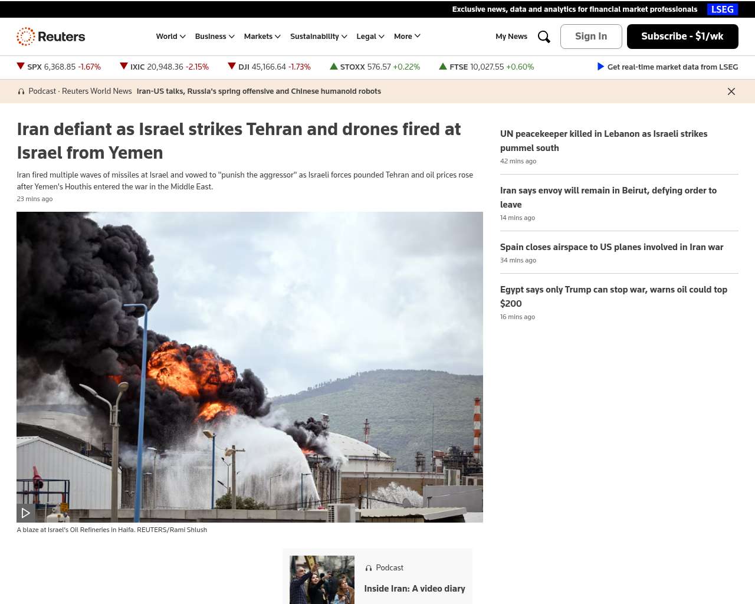The image size is (755, 604).
Task: Expand the Markets menu
Action: coord(262,37)
